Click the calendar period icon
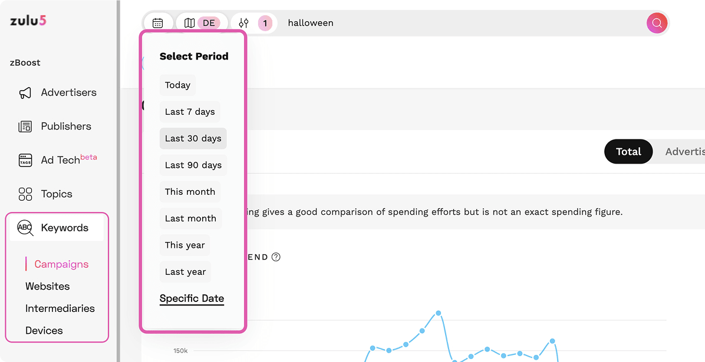This screenshot has width=705, height=362. click(x=157, y=24)
